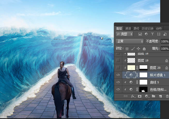
Task: Click lock icon on 图层 19
Action: (x=166, y=61)
